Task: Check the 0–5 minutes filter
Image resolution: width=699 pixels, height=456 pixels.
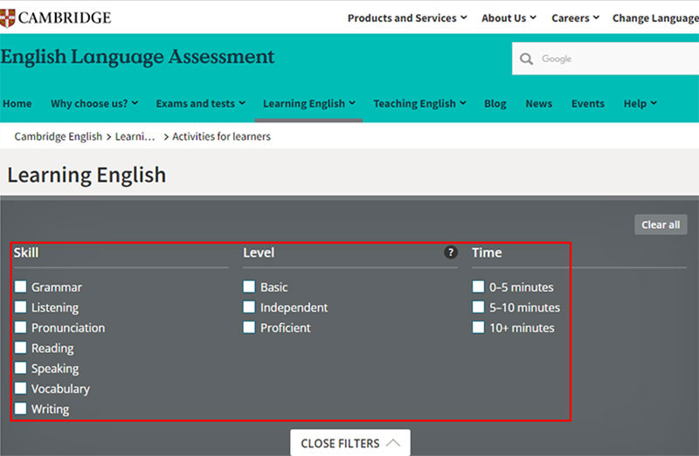Action: (478, 287)
